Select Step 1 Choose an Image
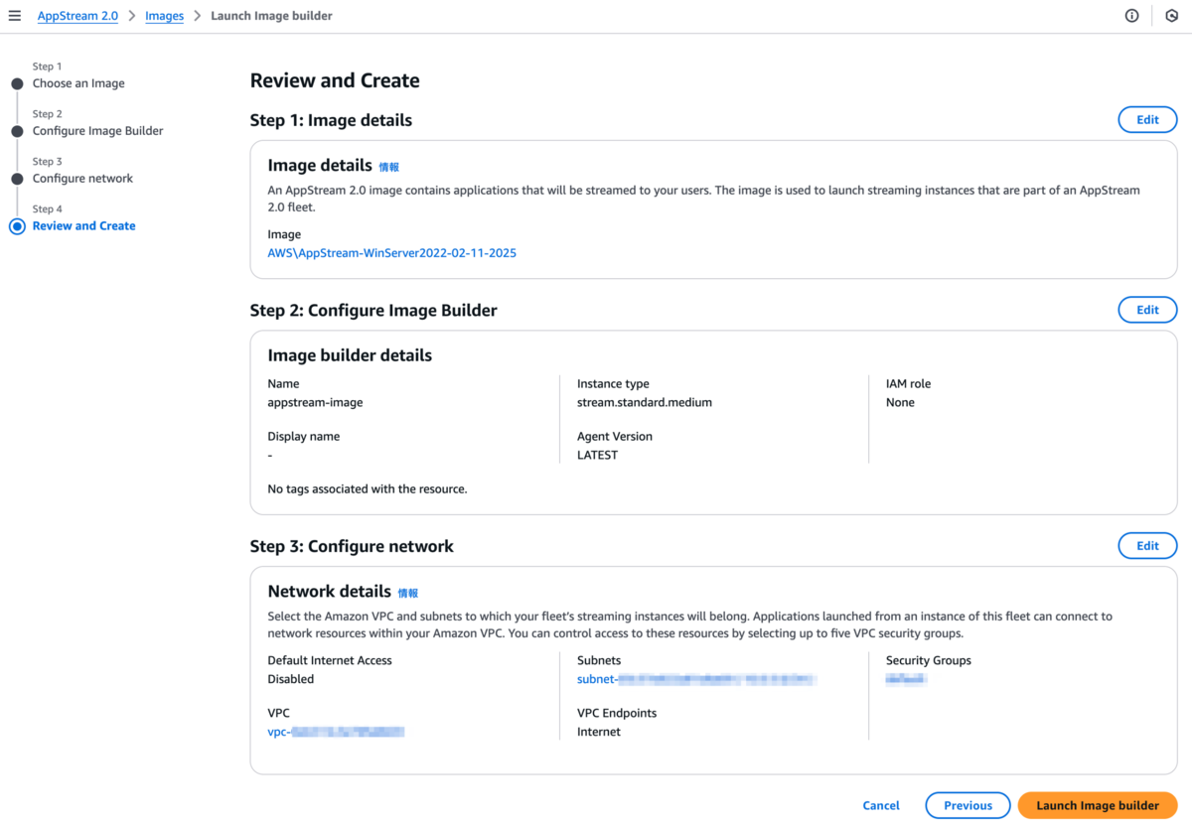Image resolution: width=1192 pixels, height=827 pixels. (x=78, y=83)
